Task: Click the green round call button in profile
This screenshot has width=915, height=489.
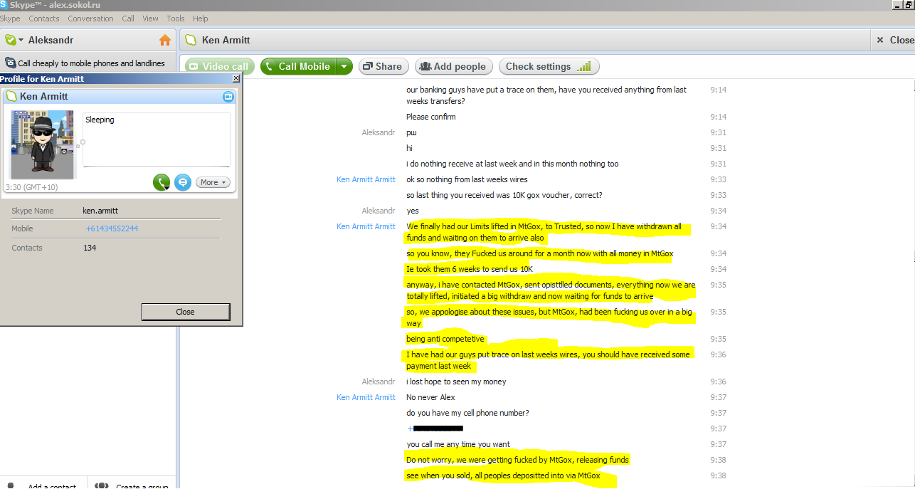Action: [x=162, y=183]
